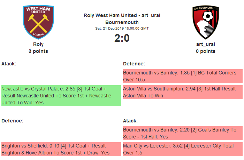Click the match title West Ham United - Bournemouth

pyautogui.click(x=122, y=19)
